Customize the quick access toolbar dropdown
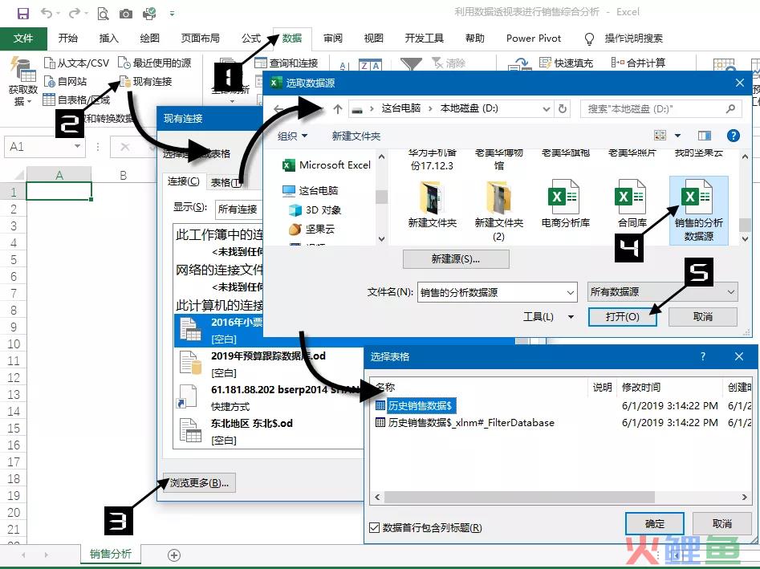 coord(172,14)
